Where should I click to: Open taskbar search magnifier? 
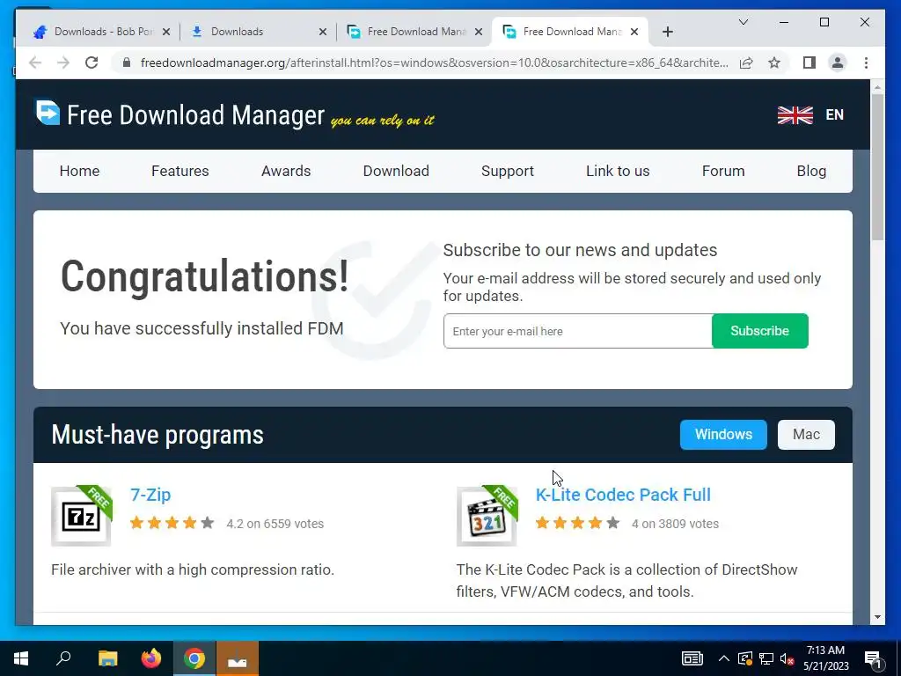pyautogui.click(x=63, y=658)
